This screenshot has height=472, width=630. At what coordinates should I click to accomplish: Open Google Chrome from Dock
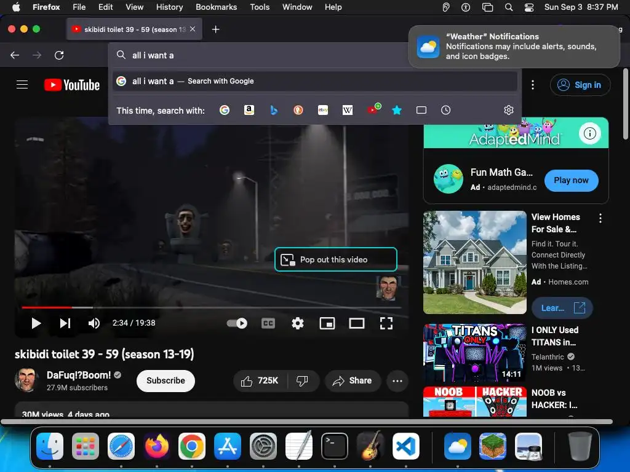point(192,446)
